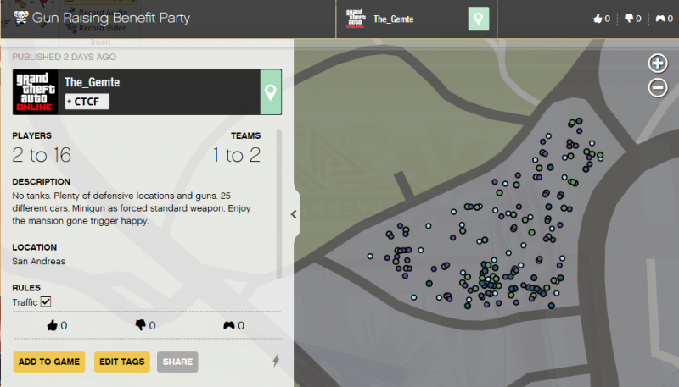Click the lightning bolt icon
Image resolution: width=679 pixels, height=387 pixels.
pyautogui.click(x=275, y=362)
